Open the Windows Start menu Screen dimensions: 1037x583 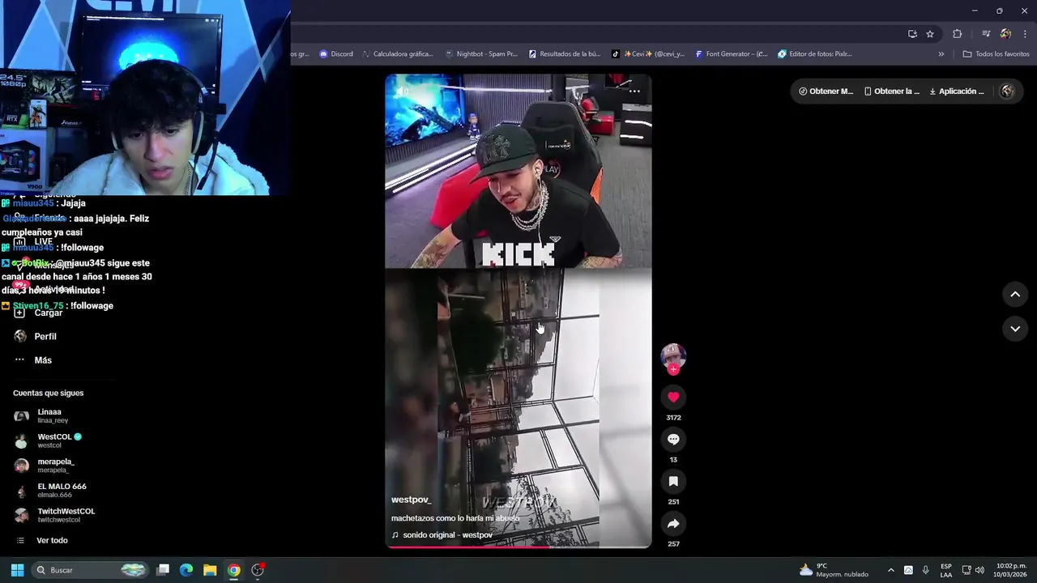click(17, 570)
